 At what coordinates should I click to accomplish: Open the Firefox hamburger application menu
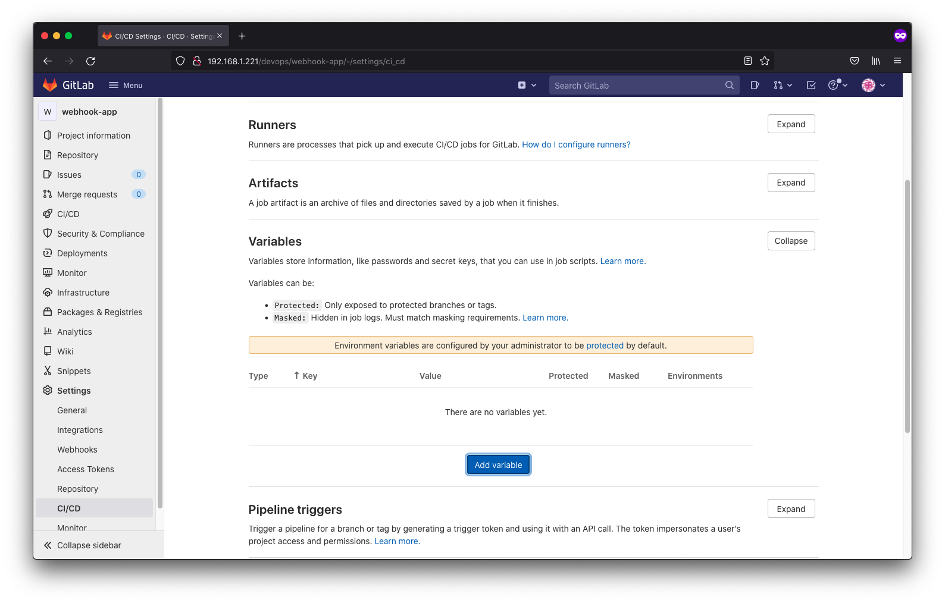(897, 61)
